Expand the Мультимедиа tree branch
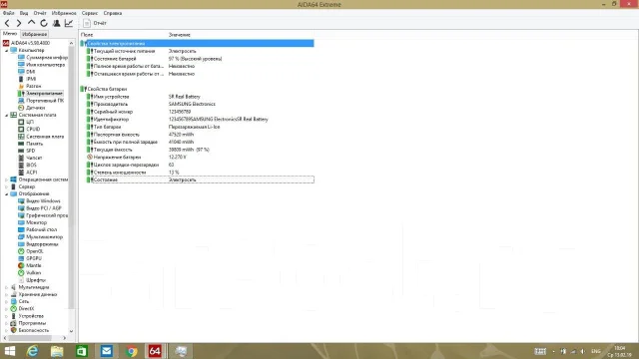Image resolution: width=639 pixels, height=359 pixels. click(7, 287)
